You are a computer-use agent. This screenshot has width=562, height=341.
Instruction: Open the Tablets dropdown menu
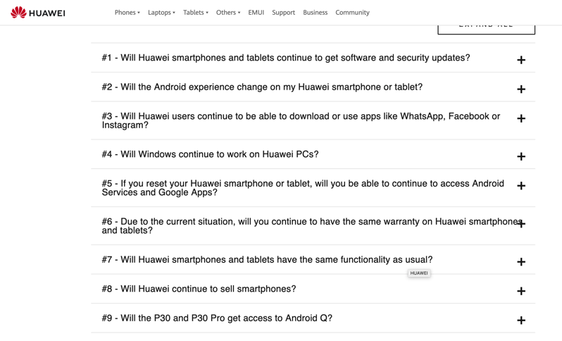(195, 13)
